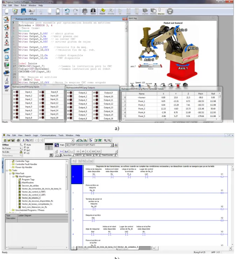Switch to the Alarms instruction tab

[x=89, y=155]
